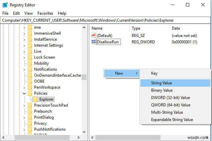Choose QWORD (64-bit) Value
The height and width of the screenshot is (141, 212).
tap(175, 105)
